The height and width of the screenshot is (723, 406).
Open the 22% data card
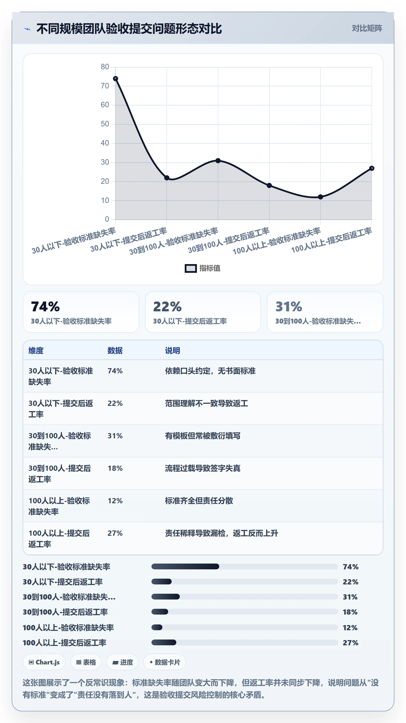coord(203,312)
